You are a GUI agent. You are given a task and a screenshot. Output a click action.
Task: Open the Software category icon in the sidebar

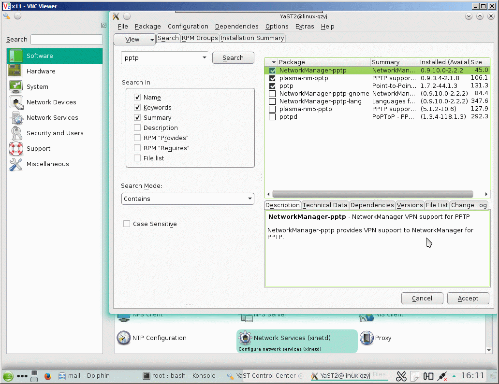click(15, 56)
